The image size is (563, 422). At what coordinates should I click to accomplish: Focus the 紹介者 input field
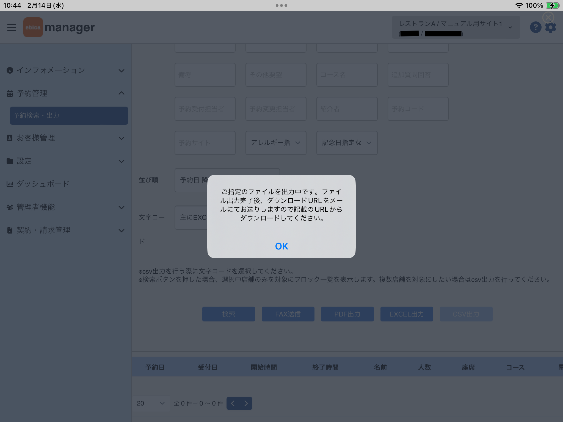(347, 109)
